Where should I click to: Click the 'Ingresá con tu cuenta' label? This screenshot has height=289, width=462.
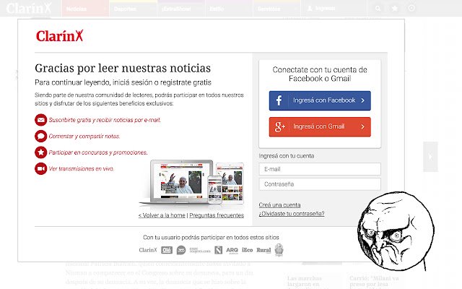click(x=287, y=156)
